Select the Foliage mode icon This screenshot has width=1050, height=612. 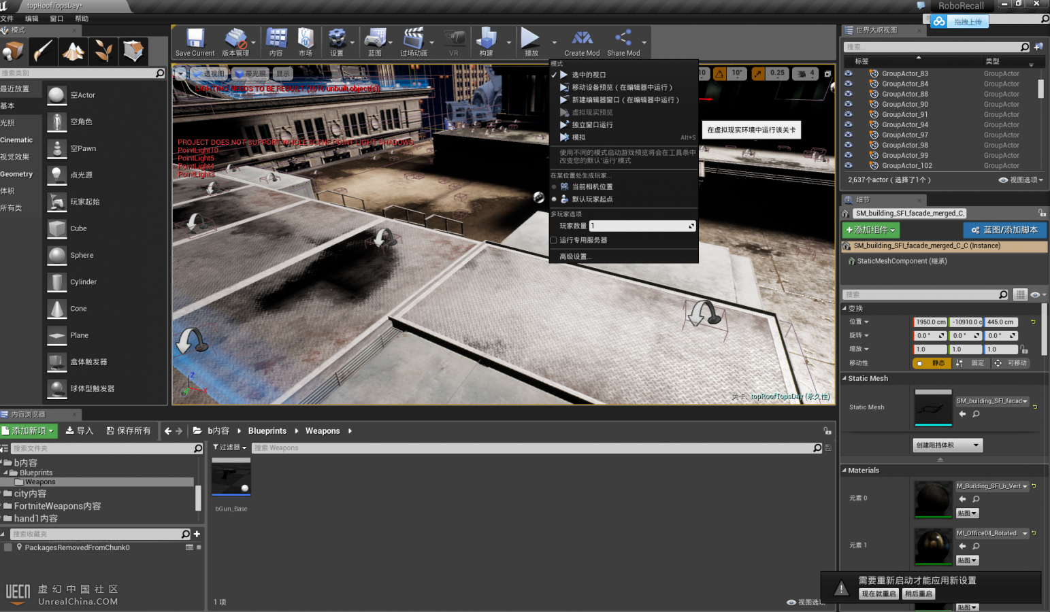pos(103,50)
